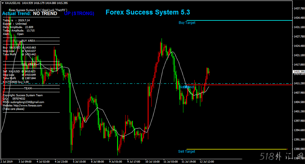
Task: Open the www.forexss.com website text
Action: [22, 106]
